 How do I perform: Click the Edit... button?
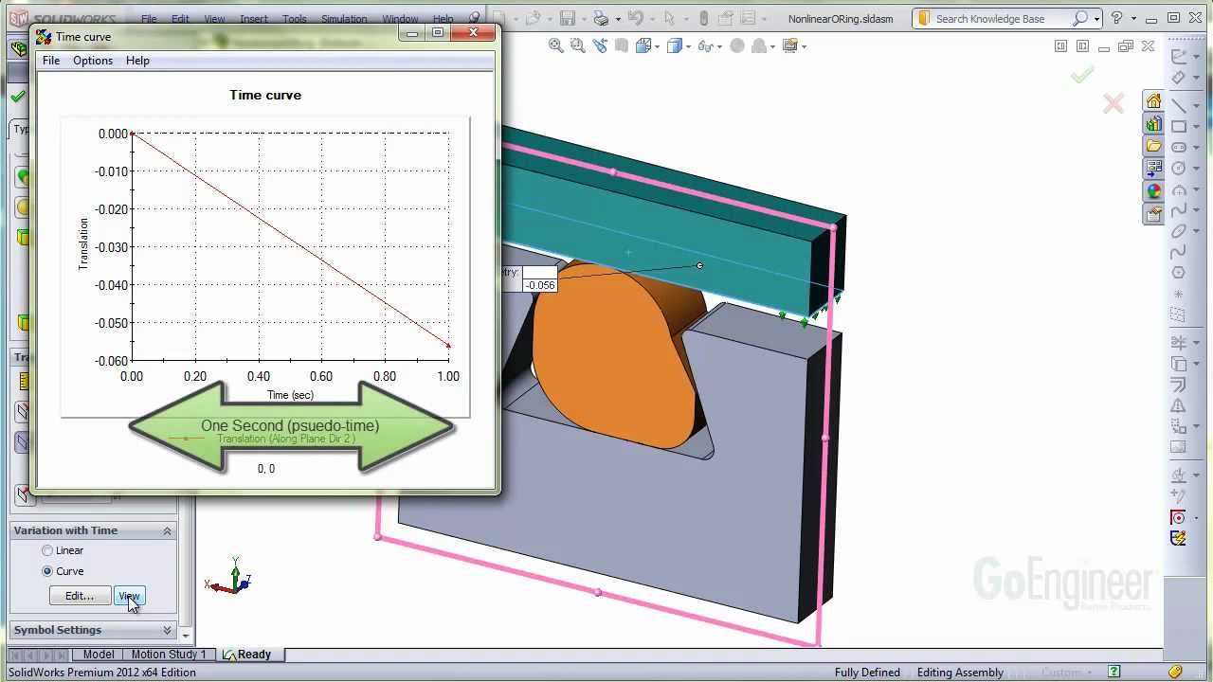[x=80, y=596]
